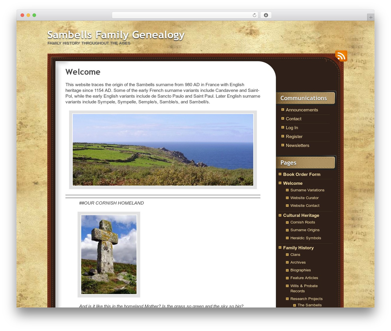Open the Website Curator subpage
The image size is (391, 331).
coord(305,198)
